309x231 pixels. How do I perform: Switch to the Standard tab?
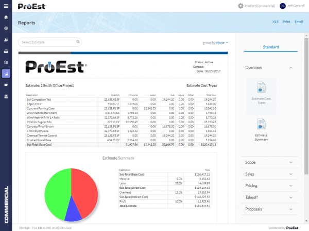coord(271,47)
